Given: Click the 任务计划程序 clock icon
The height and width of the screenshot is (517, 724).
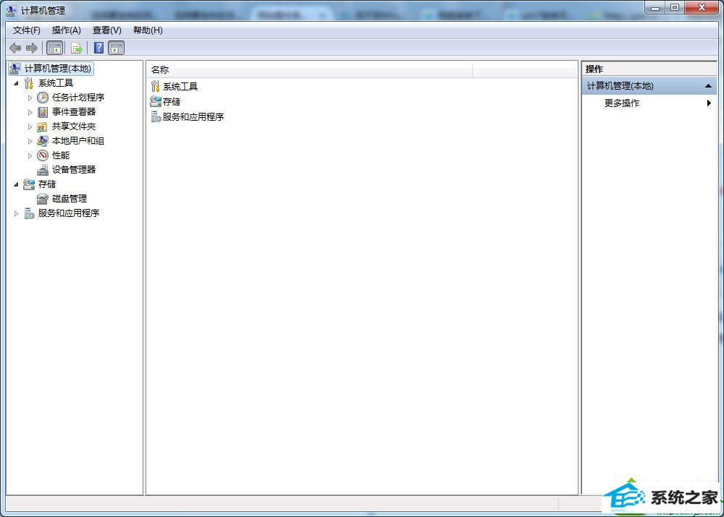Looking at the screenshot, I should coord(43,98).
